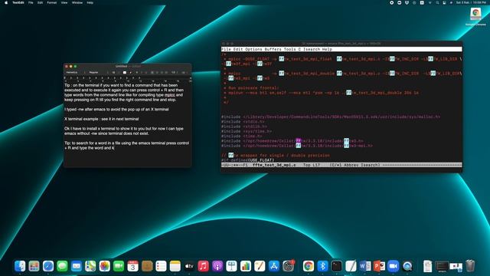Open Apple TV app in the Dock

(x=189, y=266)
